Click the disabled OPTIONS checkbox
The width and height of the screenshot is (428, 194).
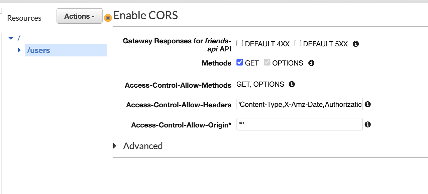(x=266, y=62)
